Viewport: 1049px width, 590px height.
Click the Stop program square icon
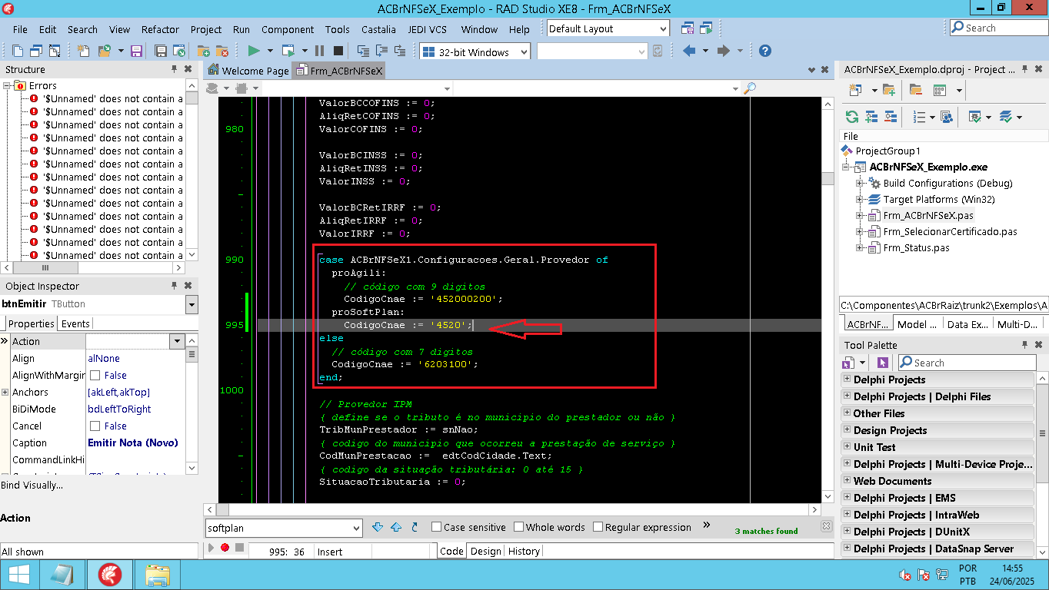338,51
